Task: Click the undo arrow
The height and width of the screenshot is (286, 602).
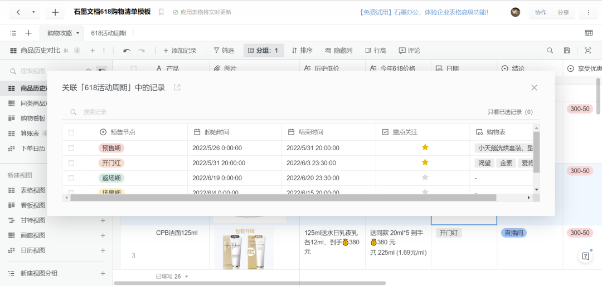Action: click(127, 51)
